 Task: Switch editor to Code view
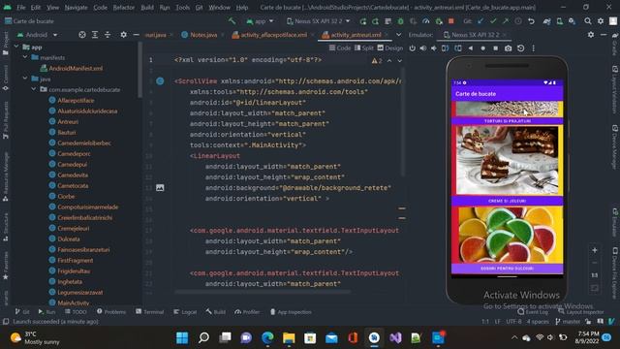click(340, 48)
